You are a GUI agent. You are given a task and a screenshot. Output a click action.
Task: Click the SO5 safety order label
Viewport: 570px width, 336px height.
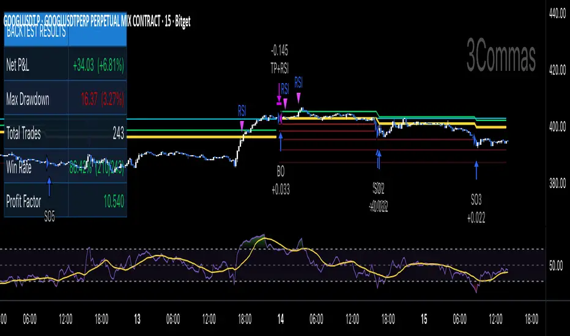pos(50,216)
